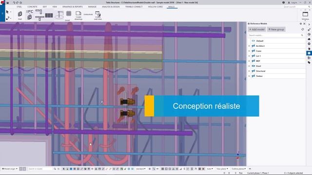Expand the Structural group
This screenshot has height=175, width=312.
click(x=249, y=71)
